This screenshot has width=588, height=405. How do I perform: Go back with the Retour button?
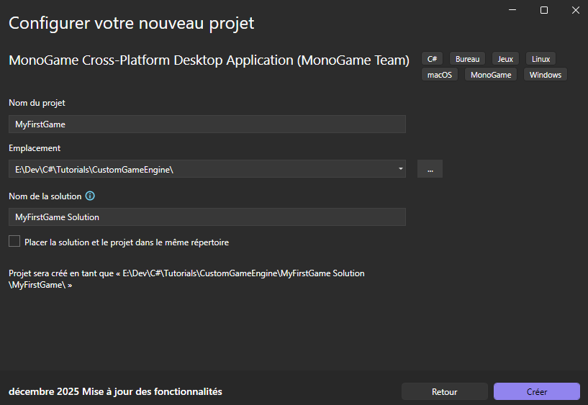(444, 391)
